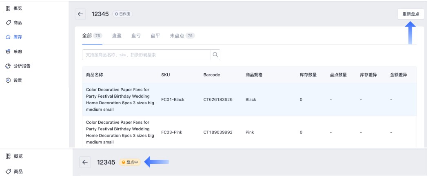Open the 盘平 tab
This screenshot has width=428, height=176.
click(155, 36)
